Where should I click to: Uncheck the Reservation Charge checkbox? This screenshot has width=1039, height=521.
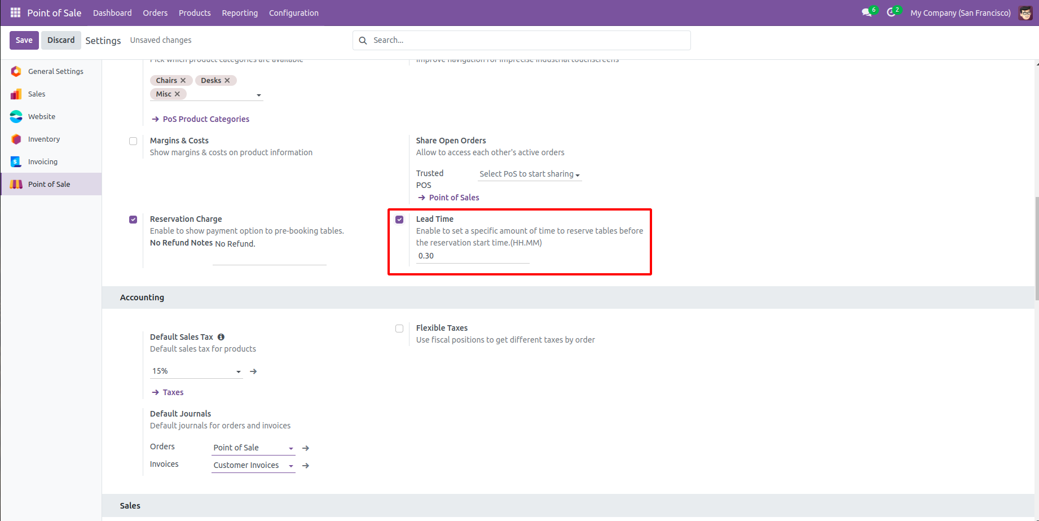click(x=133, y=220)
